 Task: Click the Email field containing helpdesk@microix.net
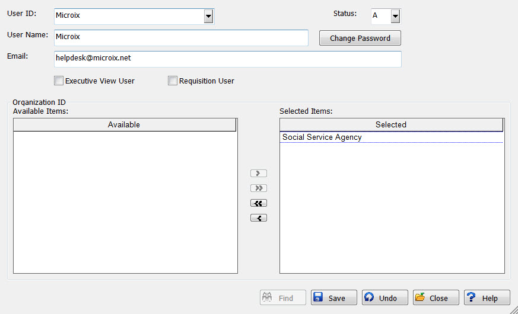click(x=227, y=59)
